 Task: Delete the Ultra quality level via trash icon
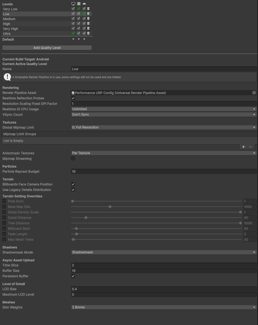click(88, 33)
